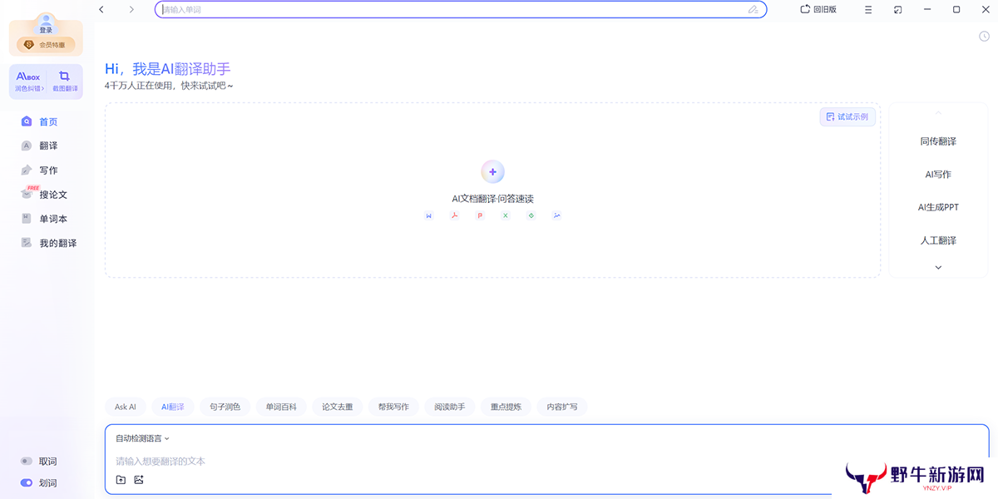998x499 pixels.
Task: Click the back navigation arrow
Action: click(x=101, y=9)
